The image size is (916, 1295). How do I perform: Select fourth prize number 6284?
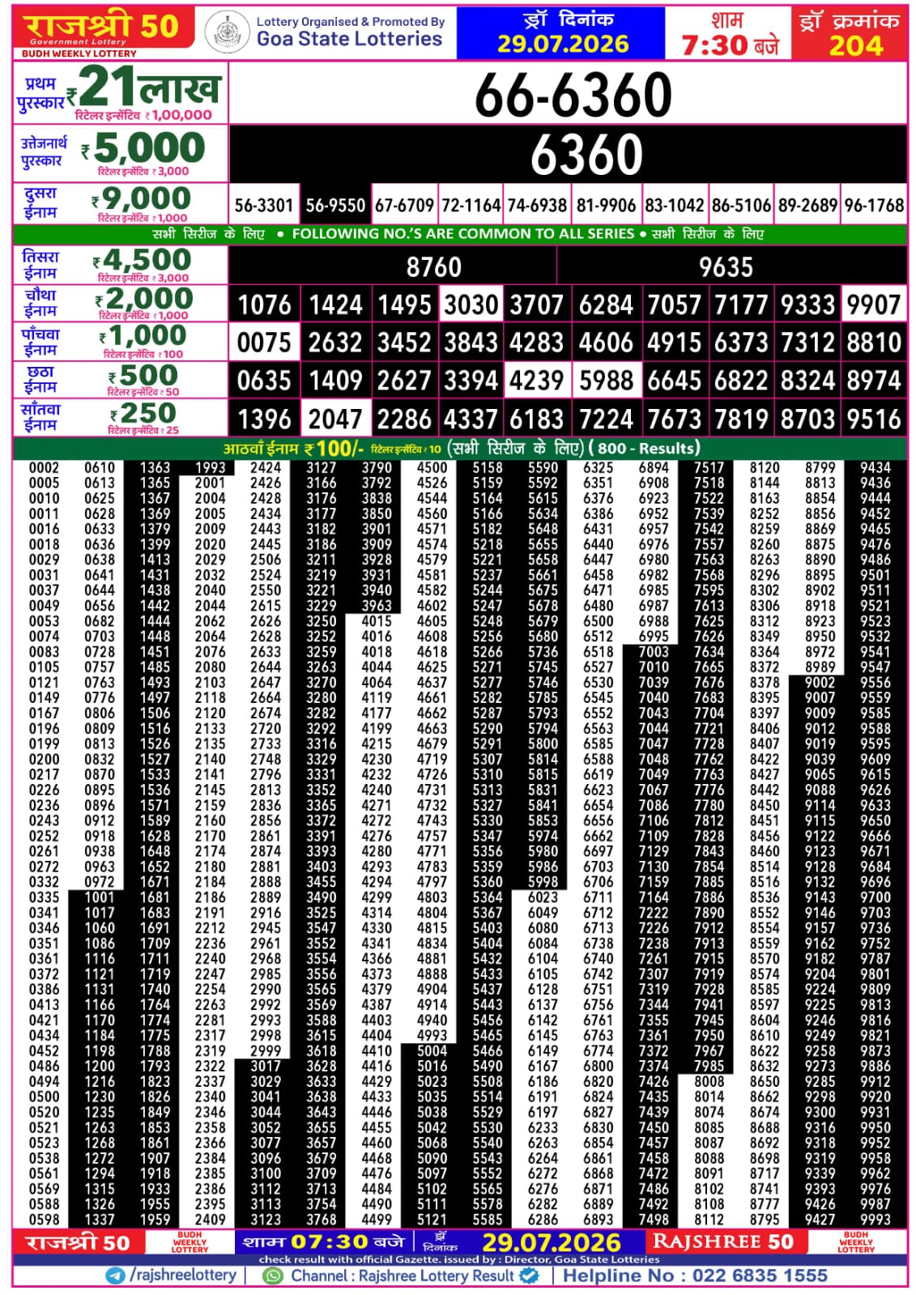tap(606, 305)
